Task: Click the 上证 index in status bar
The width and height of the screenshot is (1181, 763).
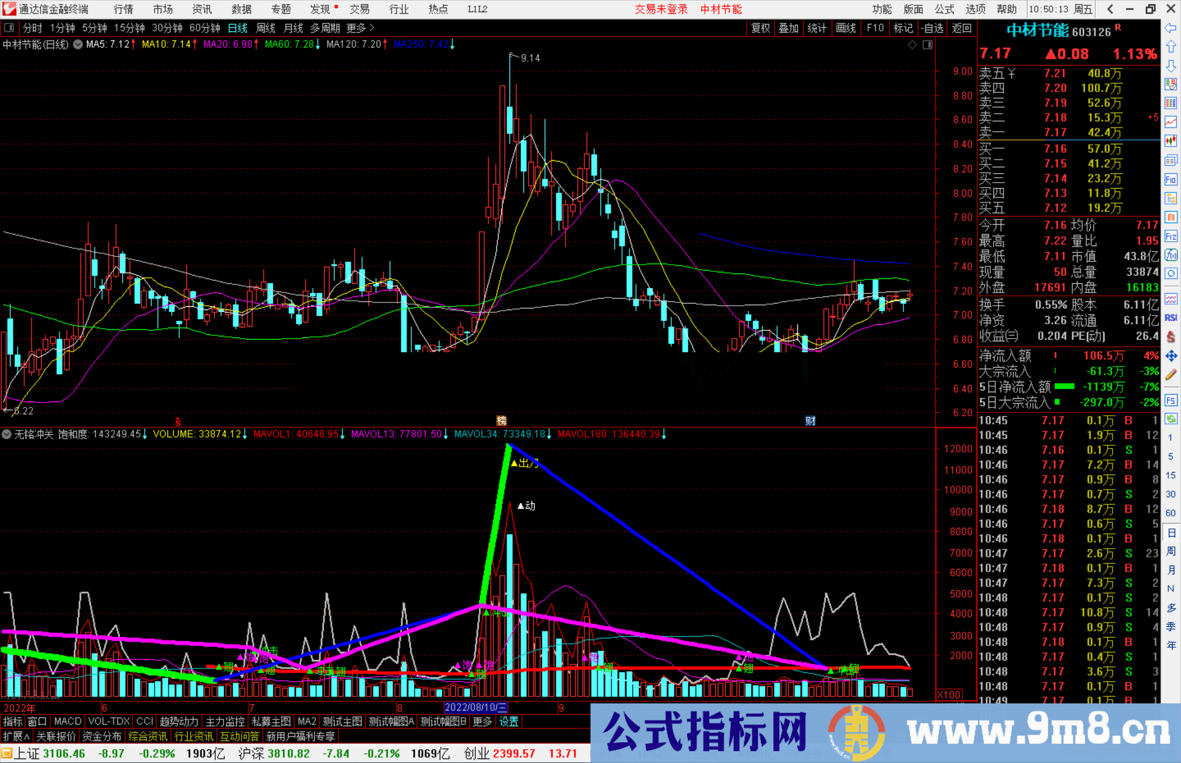Action: click(27, 754)
